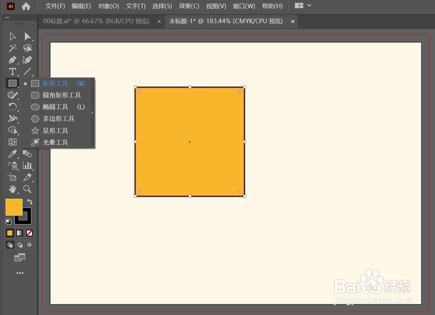The image size is (435, 315).
Task: Tear off the shape tools flyout panel
Action: point(92,113)
